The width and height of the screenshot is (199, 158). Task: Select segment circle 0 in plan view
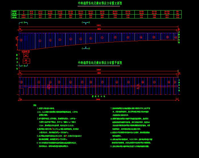[21, 82]
